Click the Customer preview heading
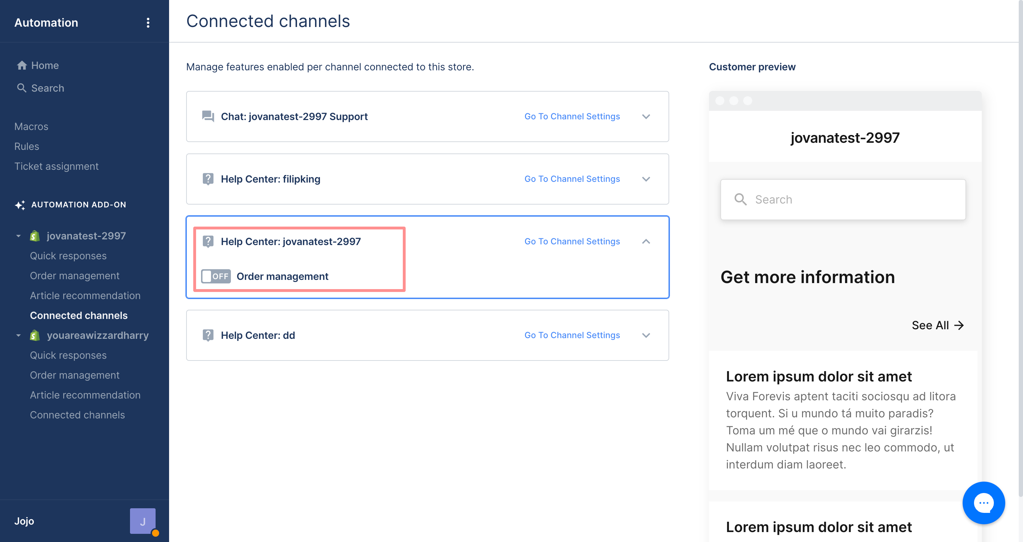Viewport: 1023px width, 542px height. tap(752, 67)
